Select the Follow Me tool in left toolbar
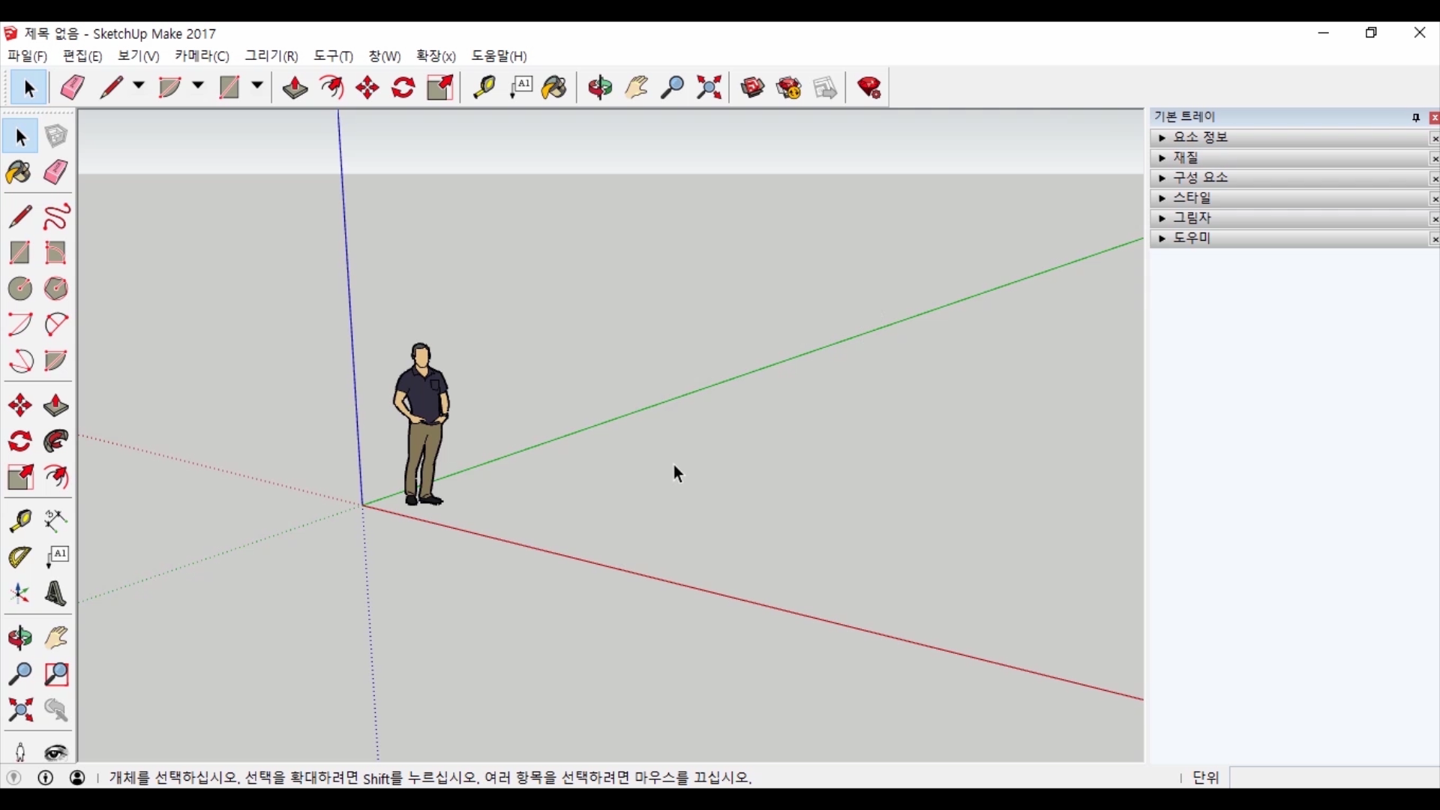 point(56,441)
